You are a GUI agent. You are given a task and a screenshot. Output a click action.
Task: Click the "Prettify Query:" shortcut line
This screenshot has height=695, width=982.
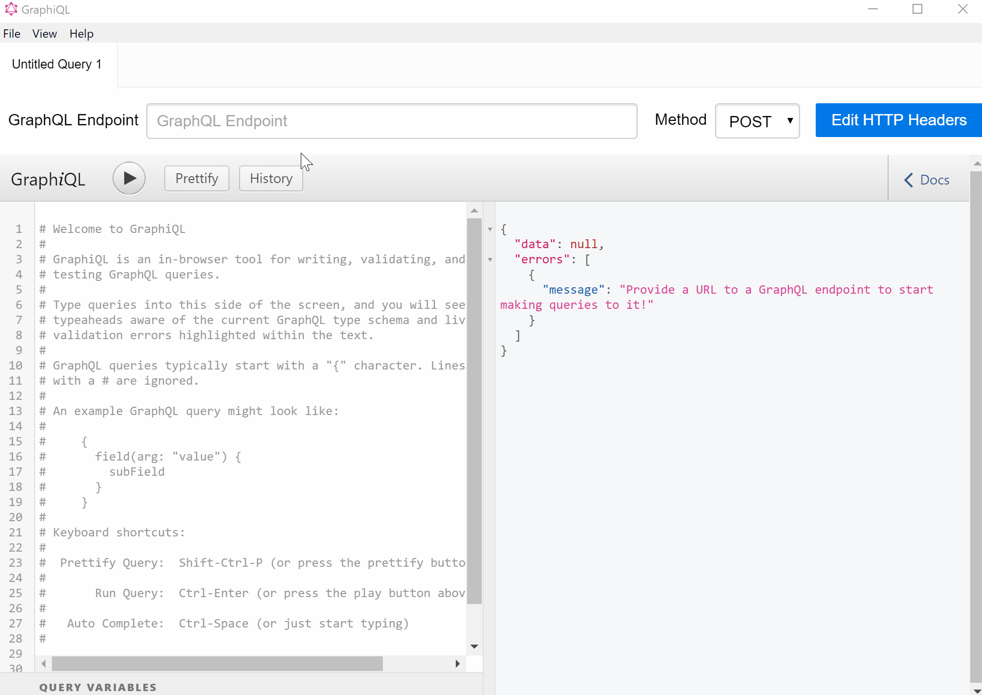tap(252, 563)
